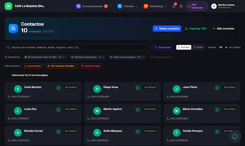Toggle the Importantes quick filter

[32, 66]
